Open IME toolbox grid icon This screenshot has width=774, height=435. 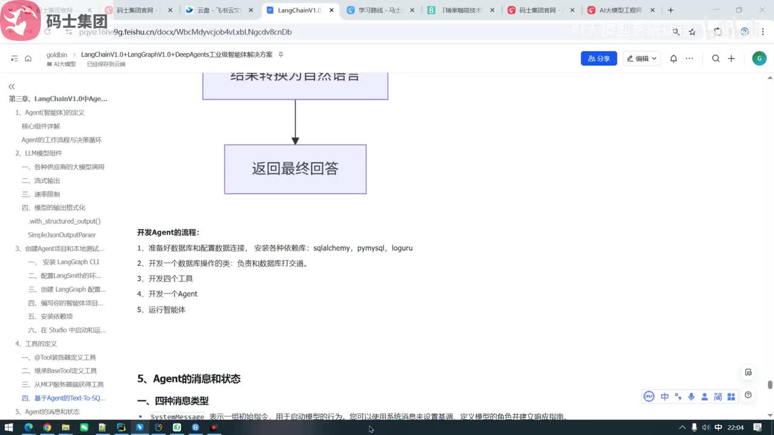pyautogui.click(x=731, y=396)
